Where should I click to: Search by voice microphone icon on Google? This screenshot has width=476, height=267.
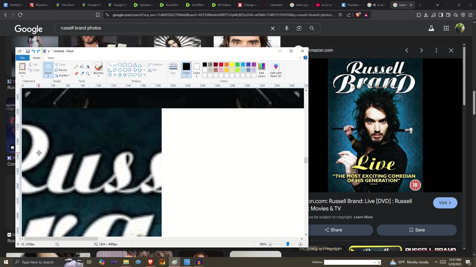(x=286, y=28)
